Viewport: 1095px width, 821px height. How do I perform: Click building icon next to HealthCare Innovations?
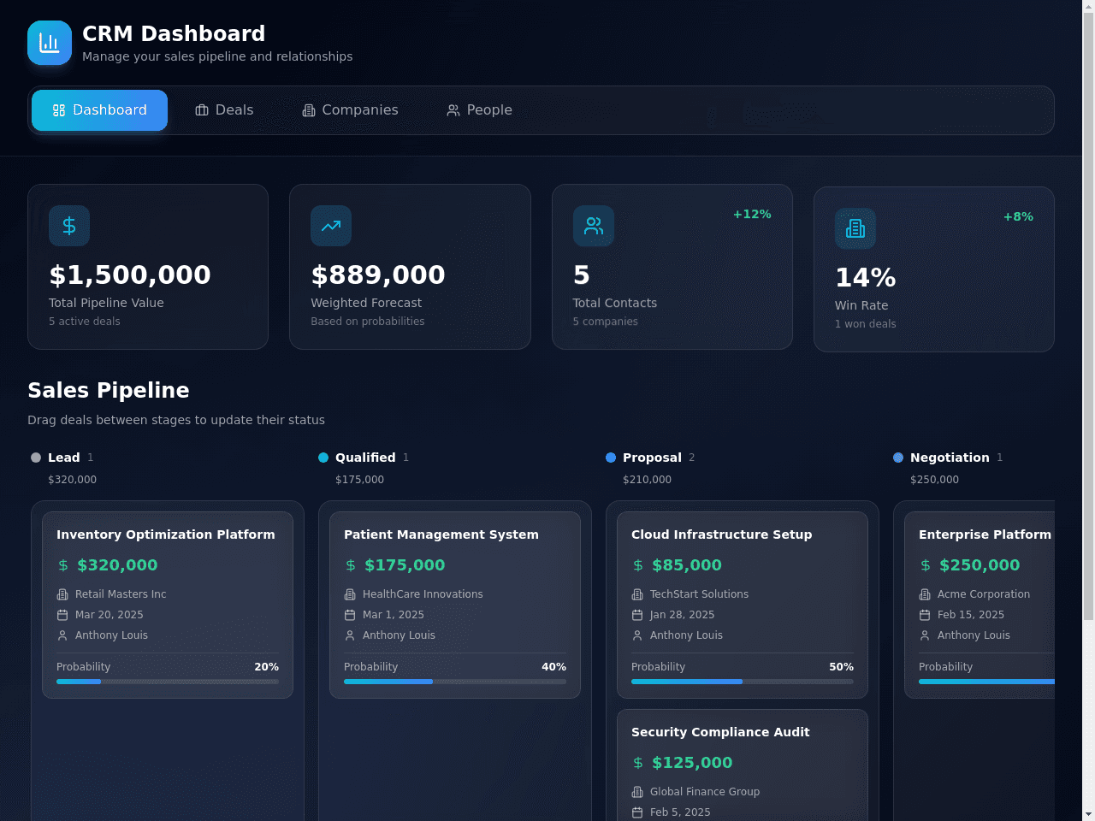[350, 594]
